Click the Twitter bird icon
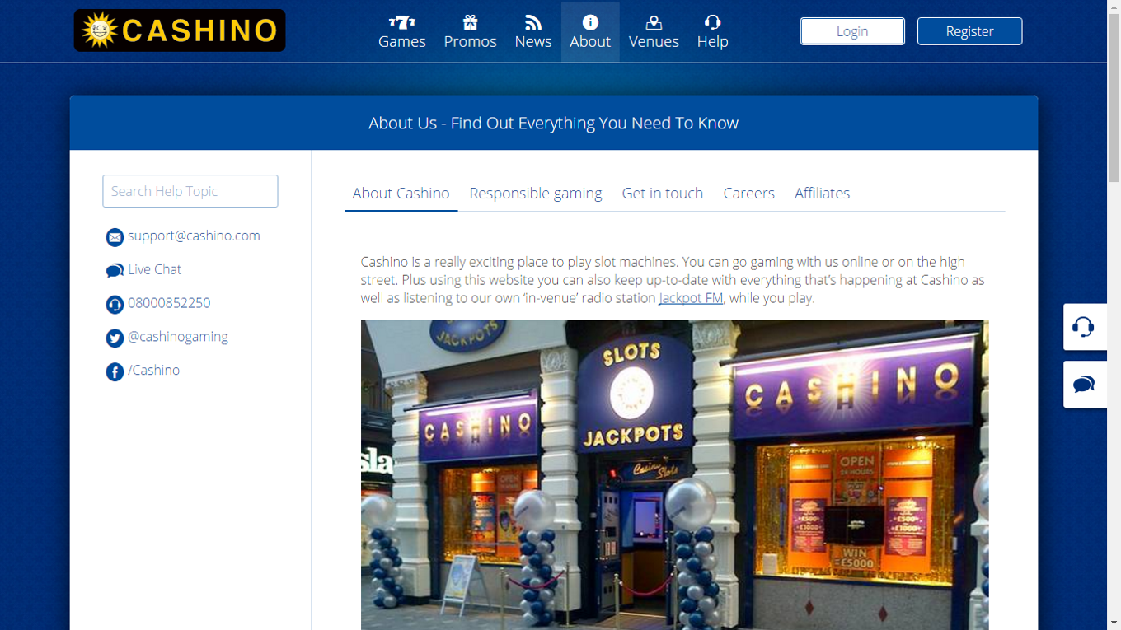The width and height of the screenshot is (1121, 630). click(x=115, y=338)
